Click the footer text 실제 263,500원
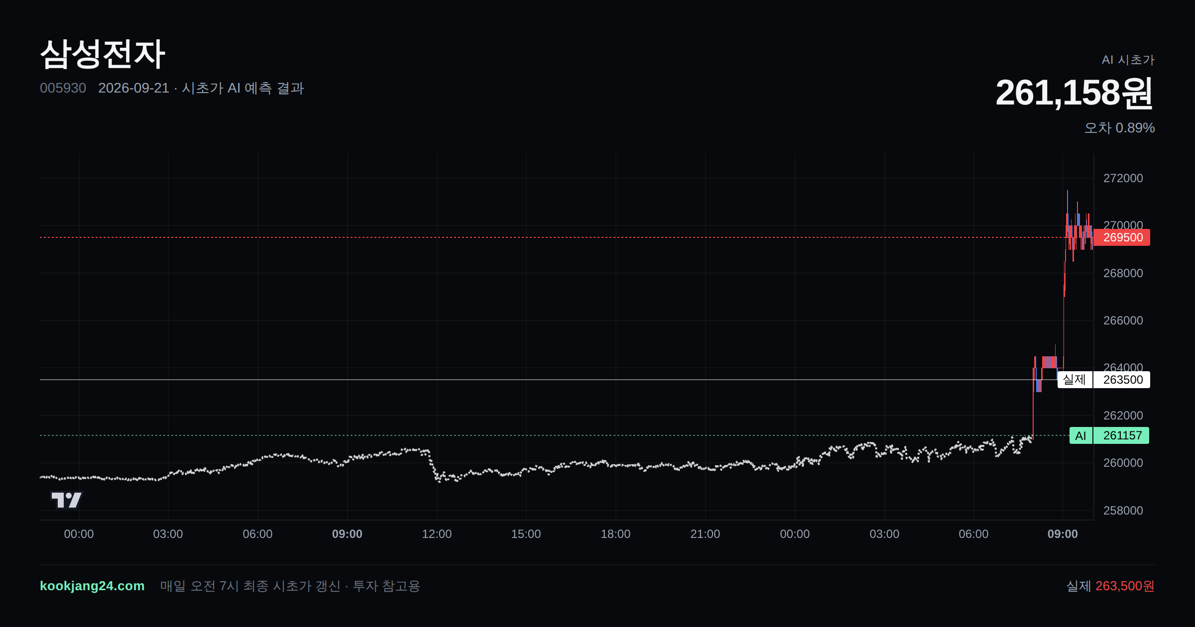1195x627 pixels. point(1110,586)
